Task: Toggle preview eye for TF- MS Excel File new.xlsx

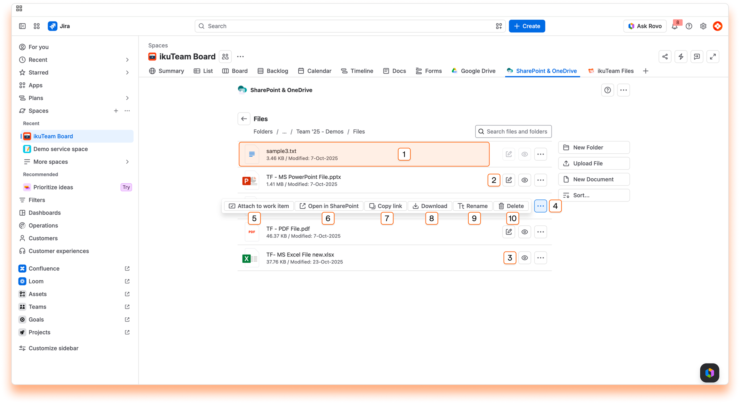Action: pyautogui.click(x=525, y=258)
